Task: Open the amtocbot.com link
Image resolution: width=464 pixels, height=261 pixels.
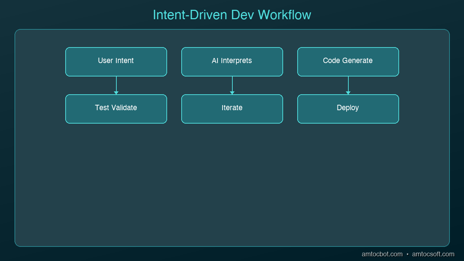Action: tap(382, 254)
